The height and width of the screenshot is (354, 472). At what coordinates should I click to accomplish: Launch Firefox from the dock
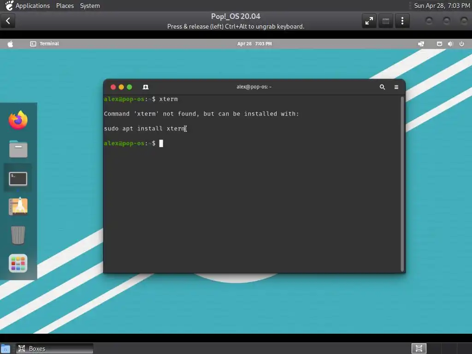click(x=18, y=120)
